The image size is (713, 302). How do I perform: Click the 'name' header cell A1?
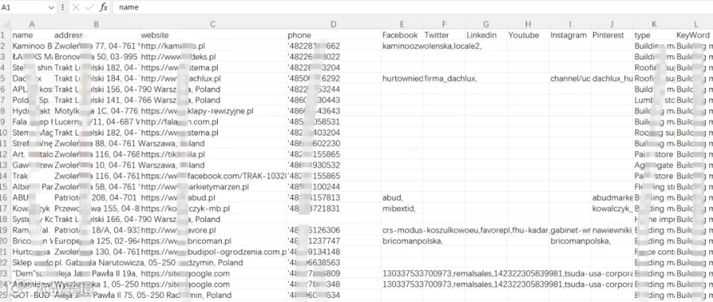coord(32,35)
